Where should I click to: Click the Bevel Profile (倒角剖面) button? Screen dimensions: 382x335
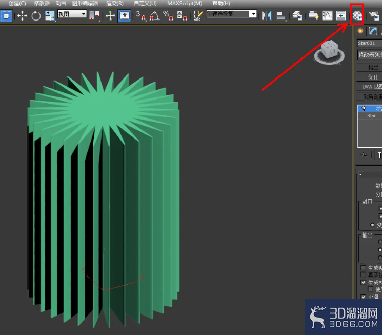[x=369, y=97]
